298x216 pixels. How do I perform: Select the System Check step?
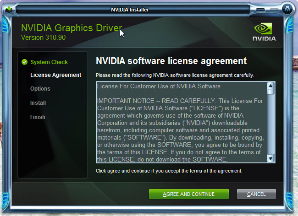pyautogui.click(x=49, y=62)
